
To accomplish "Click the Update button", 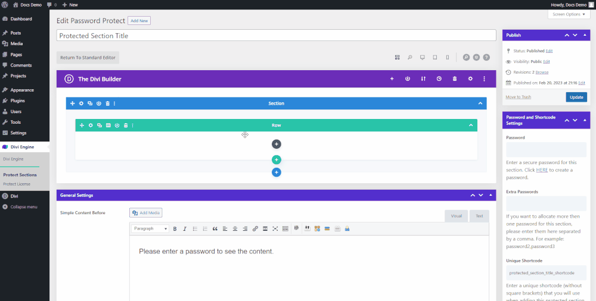I will click(x=576, y=97).
